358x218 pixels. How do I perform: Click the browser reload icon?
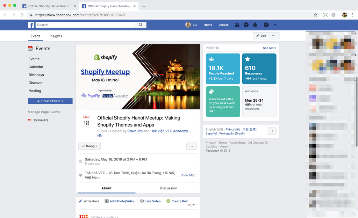(21, 15)
